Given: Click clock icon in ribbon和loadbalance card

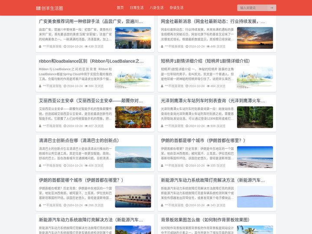Looking at the screenshot, I should (x=65, y=86).
